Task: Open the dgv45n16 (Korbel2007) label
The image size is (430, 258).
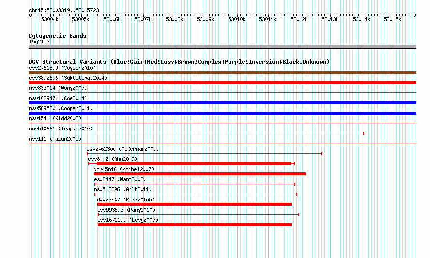Action: 124,169
